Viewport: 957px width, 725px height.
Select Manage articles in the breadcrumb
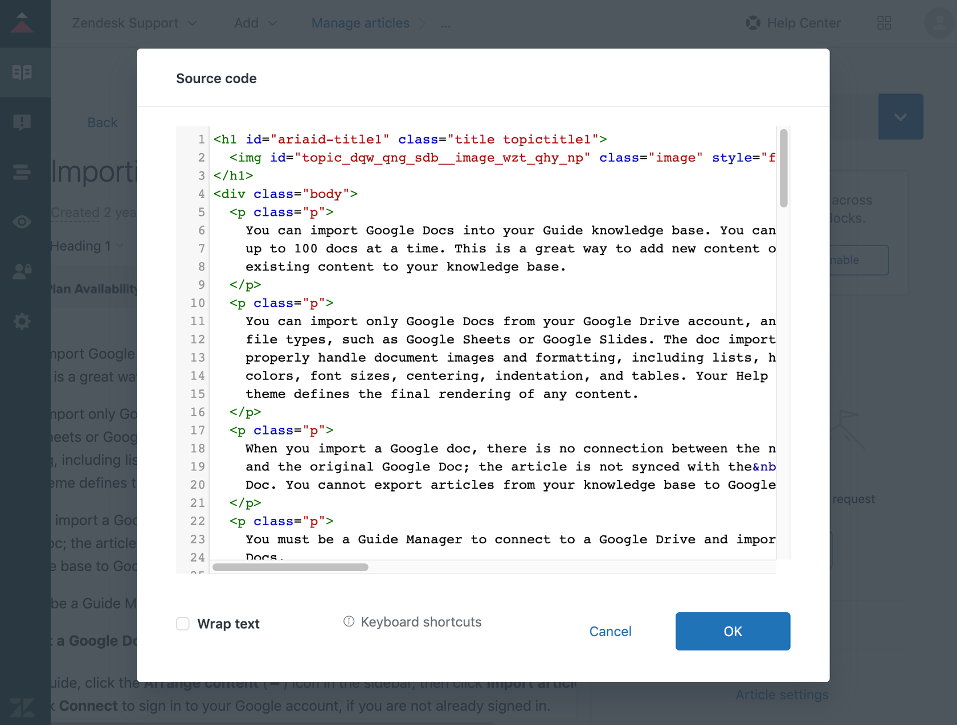tap(360, 23)
